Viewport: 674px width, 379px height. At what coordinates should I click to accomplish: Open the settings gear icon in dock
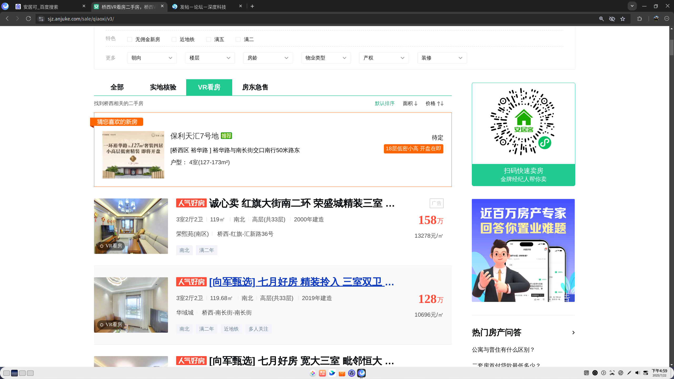tap(352, 373)
